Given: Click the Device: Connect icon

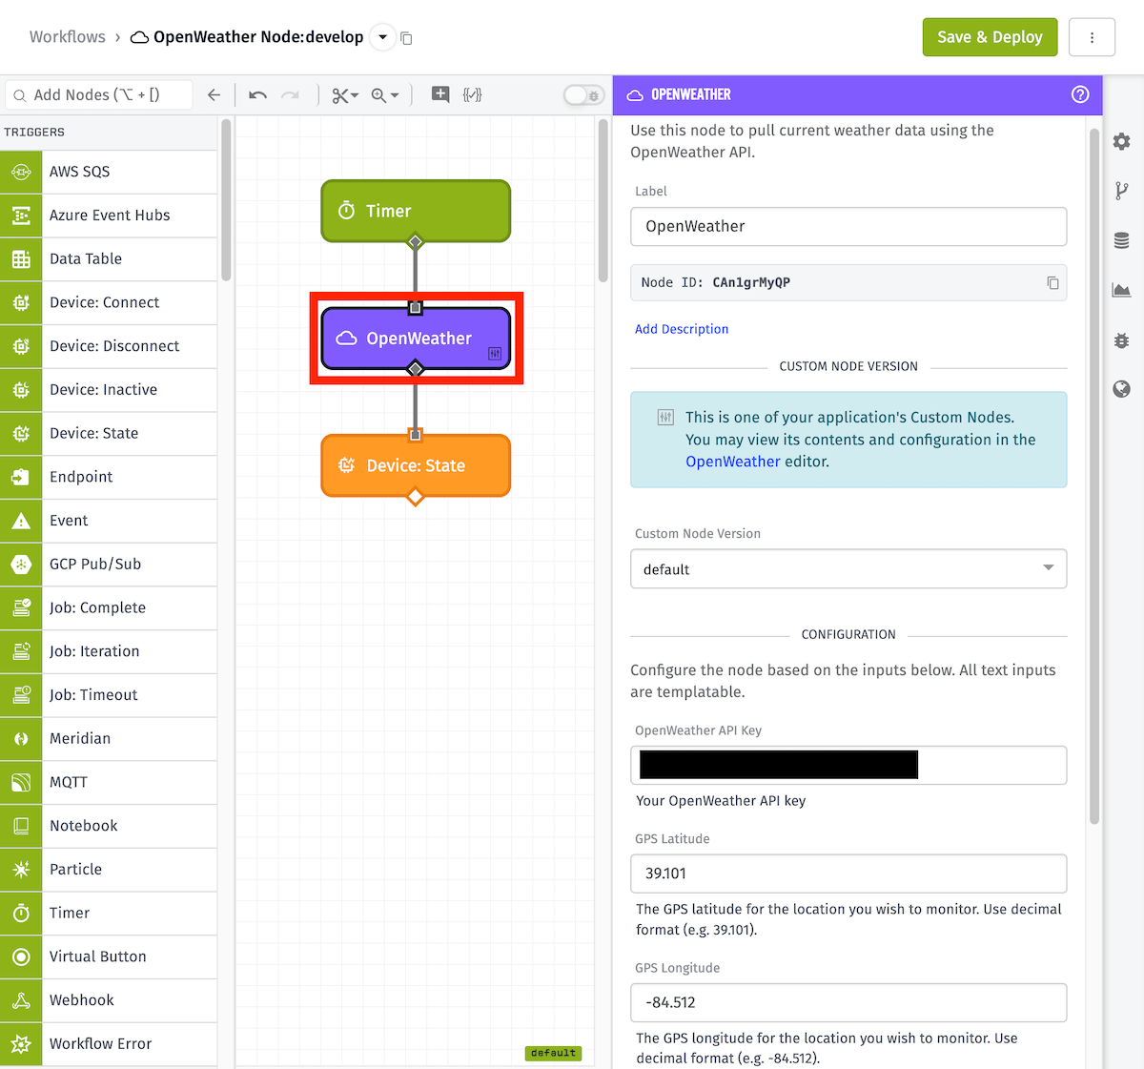Looking at the screenshot, I should 21,302.
